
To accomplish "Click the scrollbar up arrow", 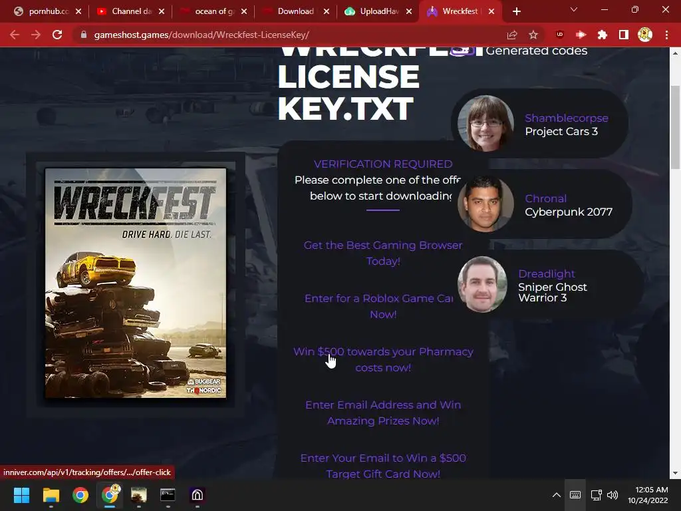I will (x=675, y=53).
